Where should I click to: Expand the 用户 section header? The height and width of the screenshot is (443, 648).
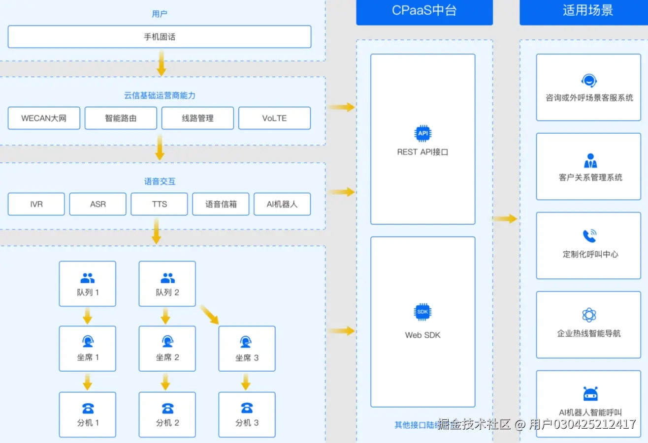(x=159, y=13)
